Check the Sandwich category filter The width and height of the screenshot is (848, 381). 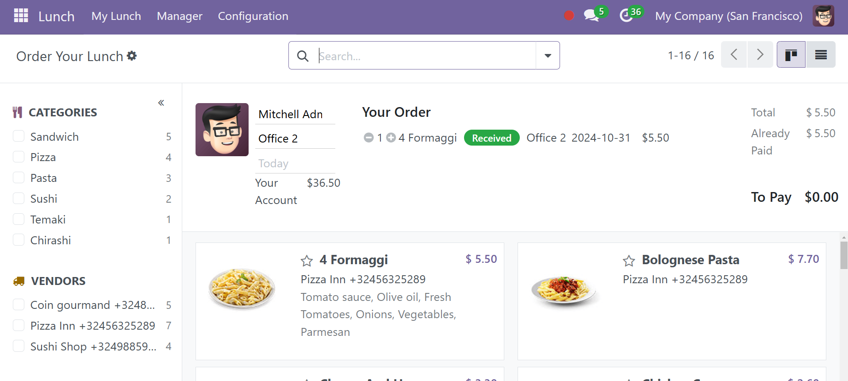tap(19, 136)
